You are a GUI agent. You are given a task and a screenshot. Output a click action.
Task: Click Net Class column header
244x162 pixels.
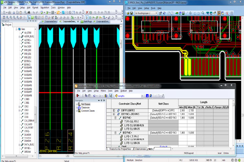click(x=163, y=104)
